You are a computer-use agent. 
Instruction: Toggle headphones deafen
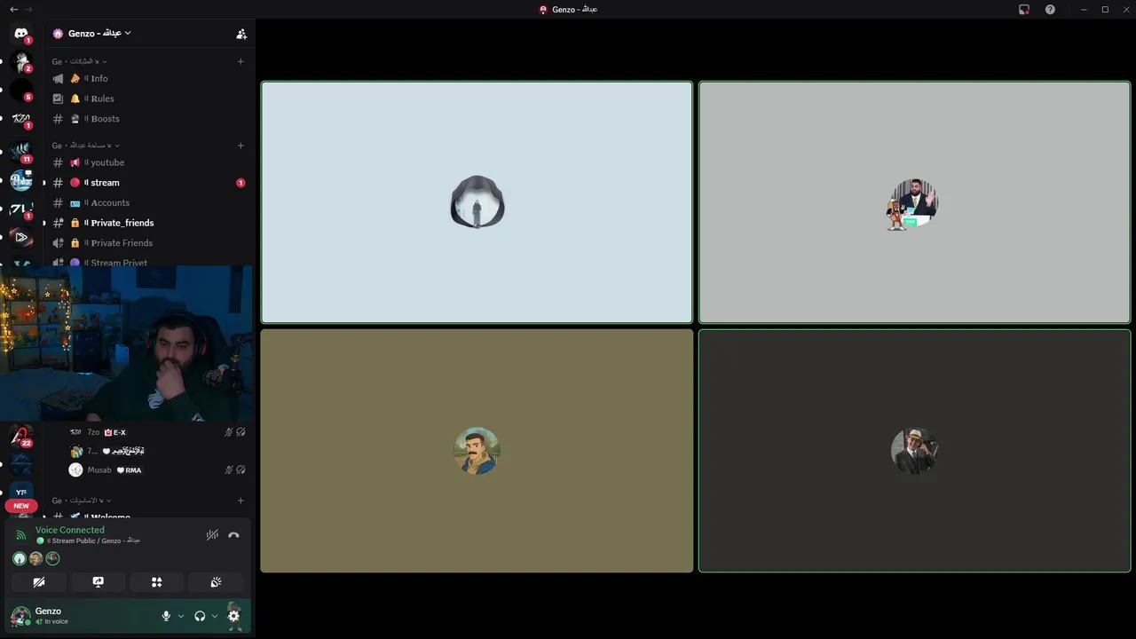pos(200,616)
